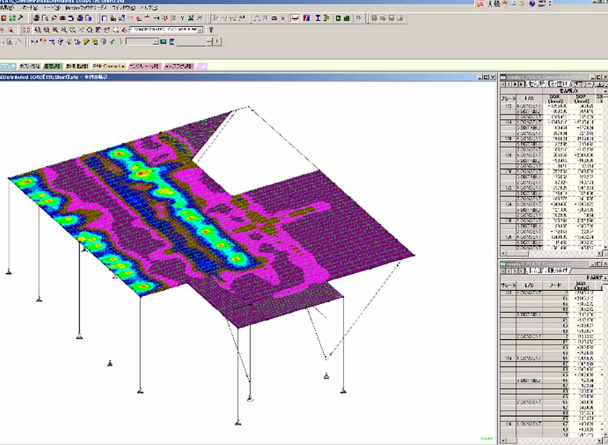Screen dimensions: 608x445
Task: Click the question mark icon right of the view dropdown
Action: point(211,30)
